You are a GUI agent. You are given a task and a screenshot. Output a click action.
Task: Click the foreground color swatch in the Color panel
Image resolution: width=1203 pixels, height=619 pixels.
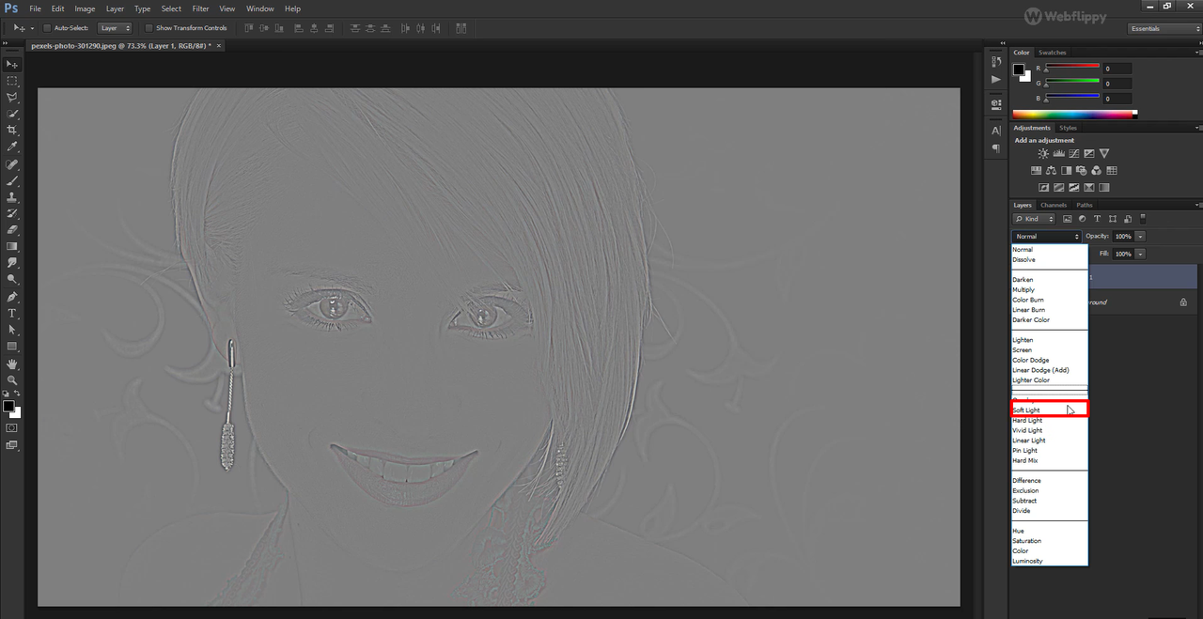[x=1018, y=70]
